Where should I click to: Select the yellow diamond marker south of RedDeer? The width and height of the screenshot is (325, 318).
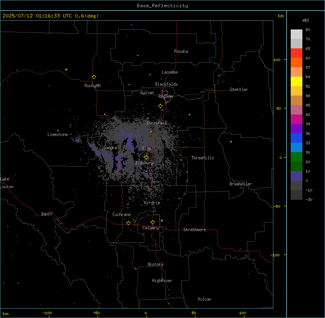pos(160,106)
